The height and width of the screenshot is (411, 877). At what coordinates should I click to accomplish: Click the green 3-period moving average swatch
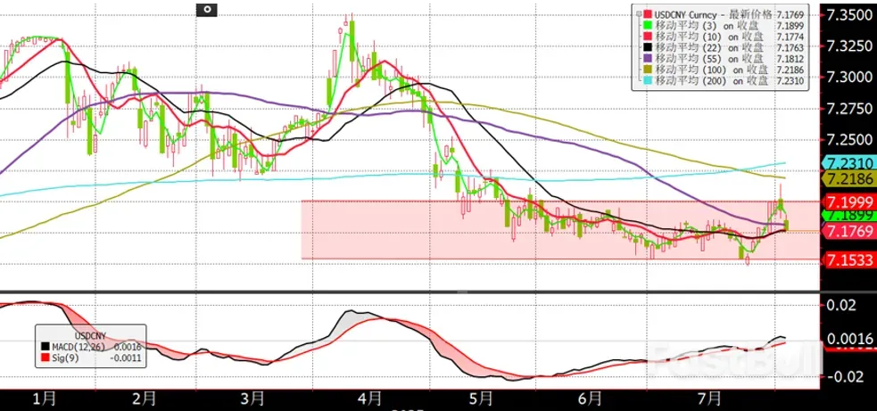coord(648,28)
